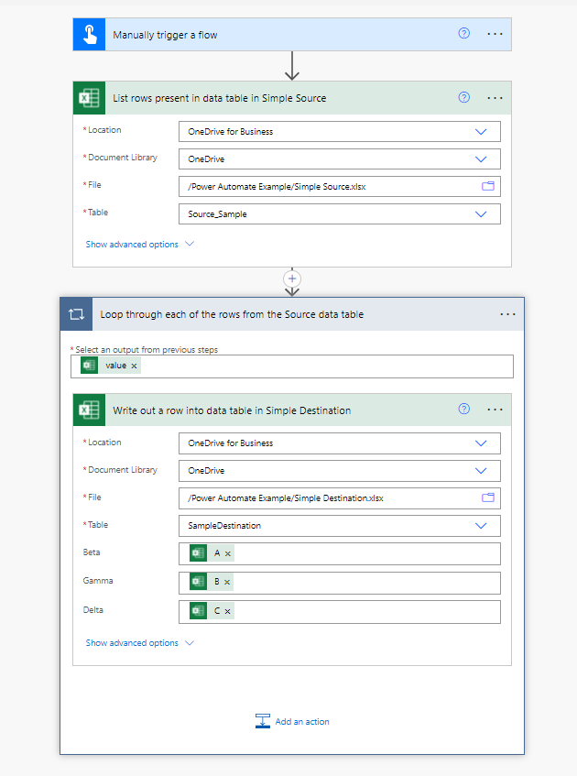Viewport: 577px width, 776px height.
Task: Remove token C from Delta field
Action: pos(228,611)
